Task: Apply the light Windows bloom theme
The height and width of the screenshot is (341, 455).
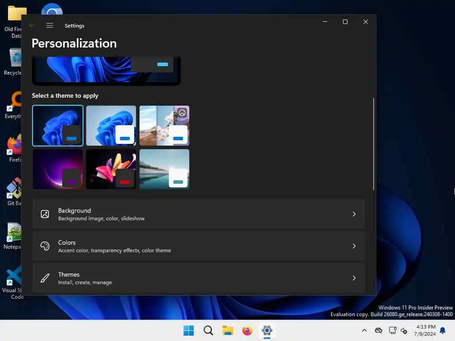Action: point(111,126)
